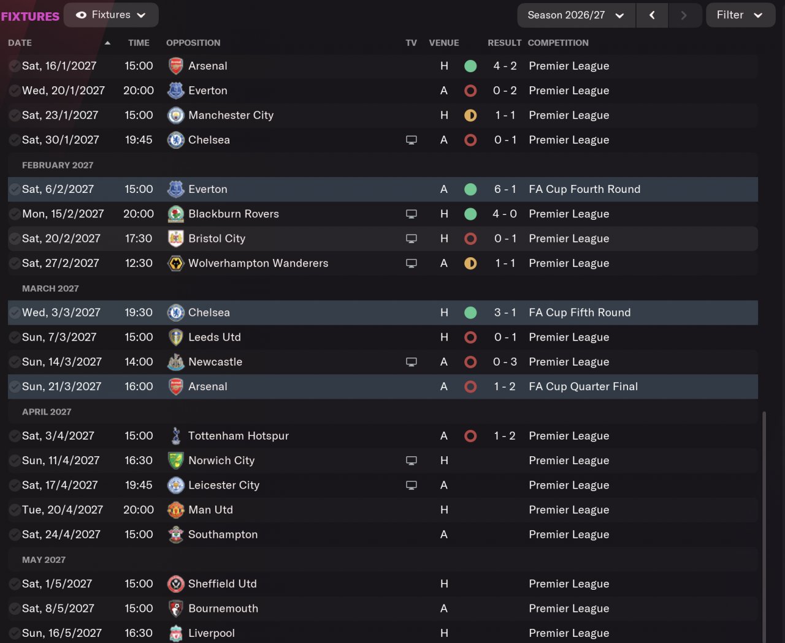This screenshot has height=643, width=785.
Task: Click the 6 - 1 result against Everton
Action: pyautogui.click(x=505, y=189)
